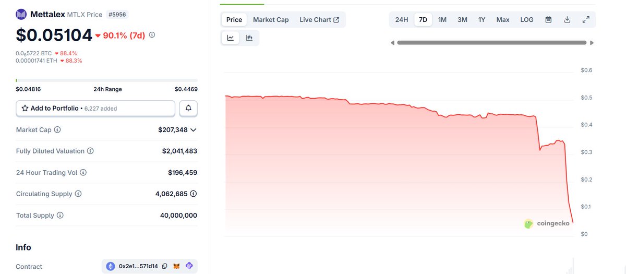Select the Max time range
Screen dimensions: 626x274
(503, 20)
